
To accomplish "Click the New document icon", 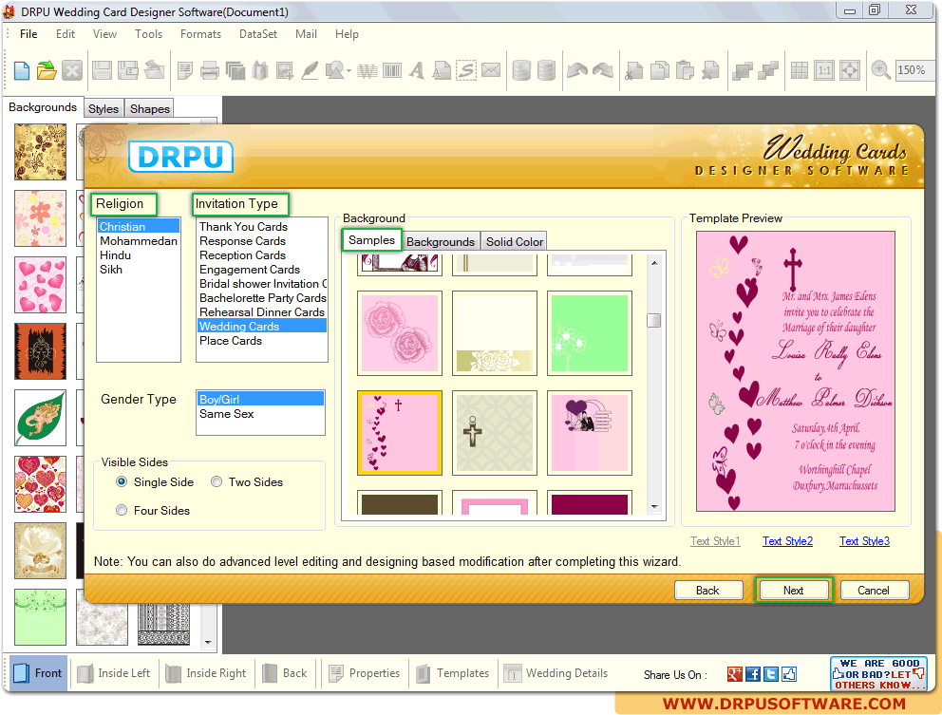I will 22,71.
